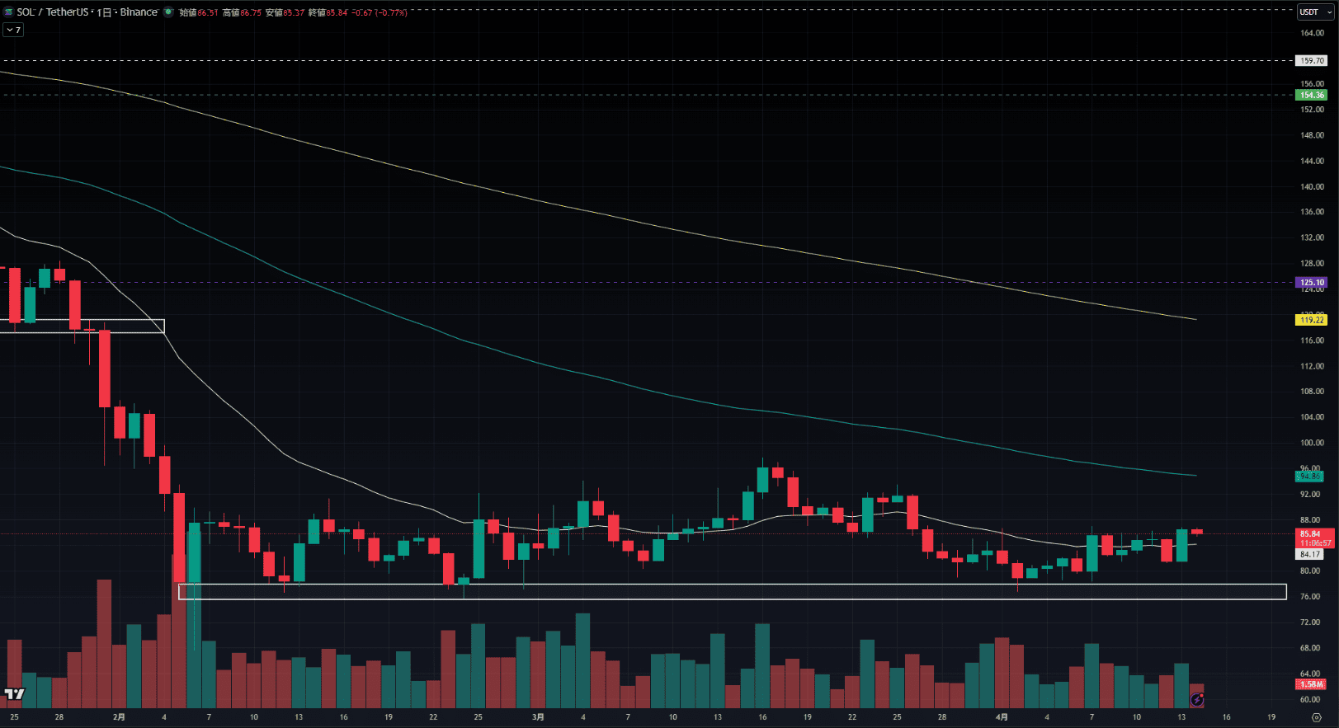Image resolution: width=1339 pixels, height=728 pixels.
Task: Click the 84.17 moving average value label
Action: (x=1312, y=554)
